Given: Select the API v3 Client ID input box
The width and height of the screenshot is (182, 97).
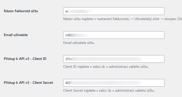Looking at the screenshot, I should (114, 59).
